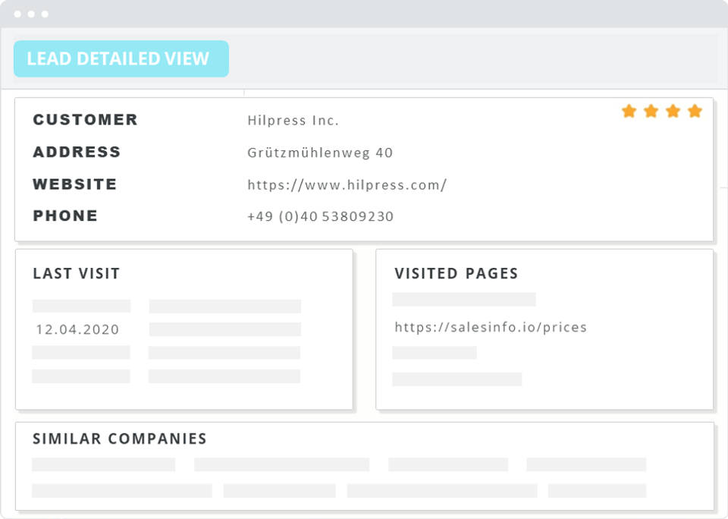Click the WEBSITE field label
Screen dimensions: 728x519
(75, 184)
